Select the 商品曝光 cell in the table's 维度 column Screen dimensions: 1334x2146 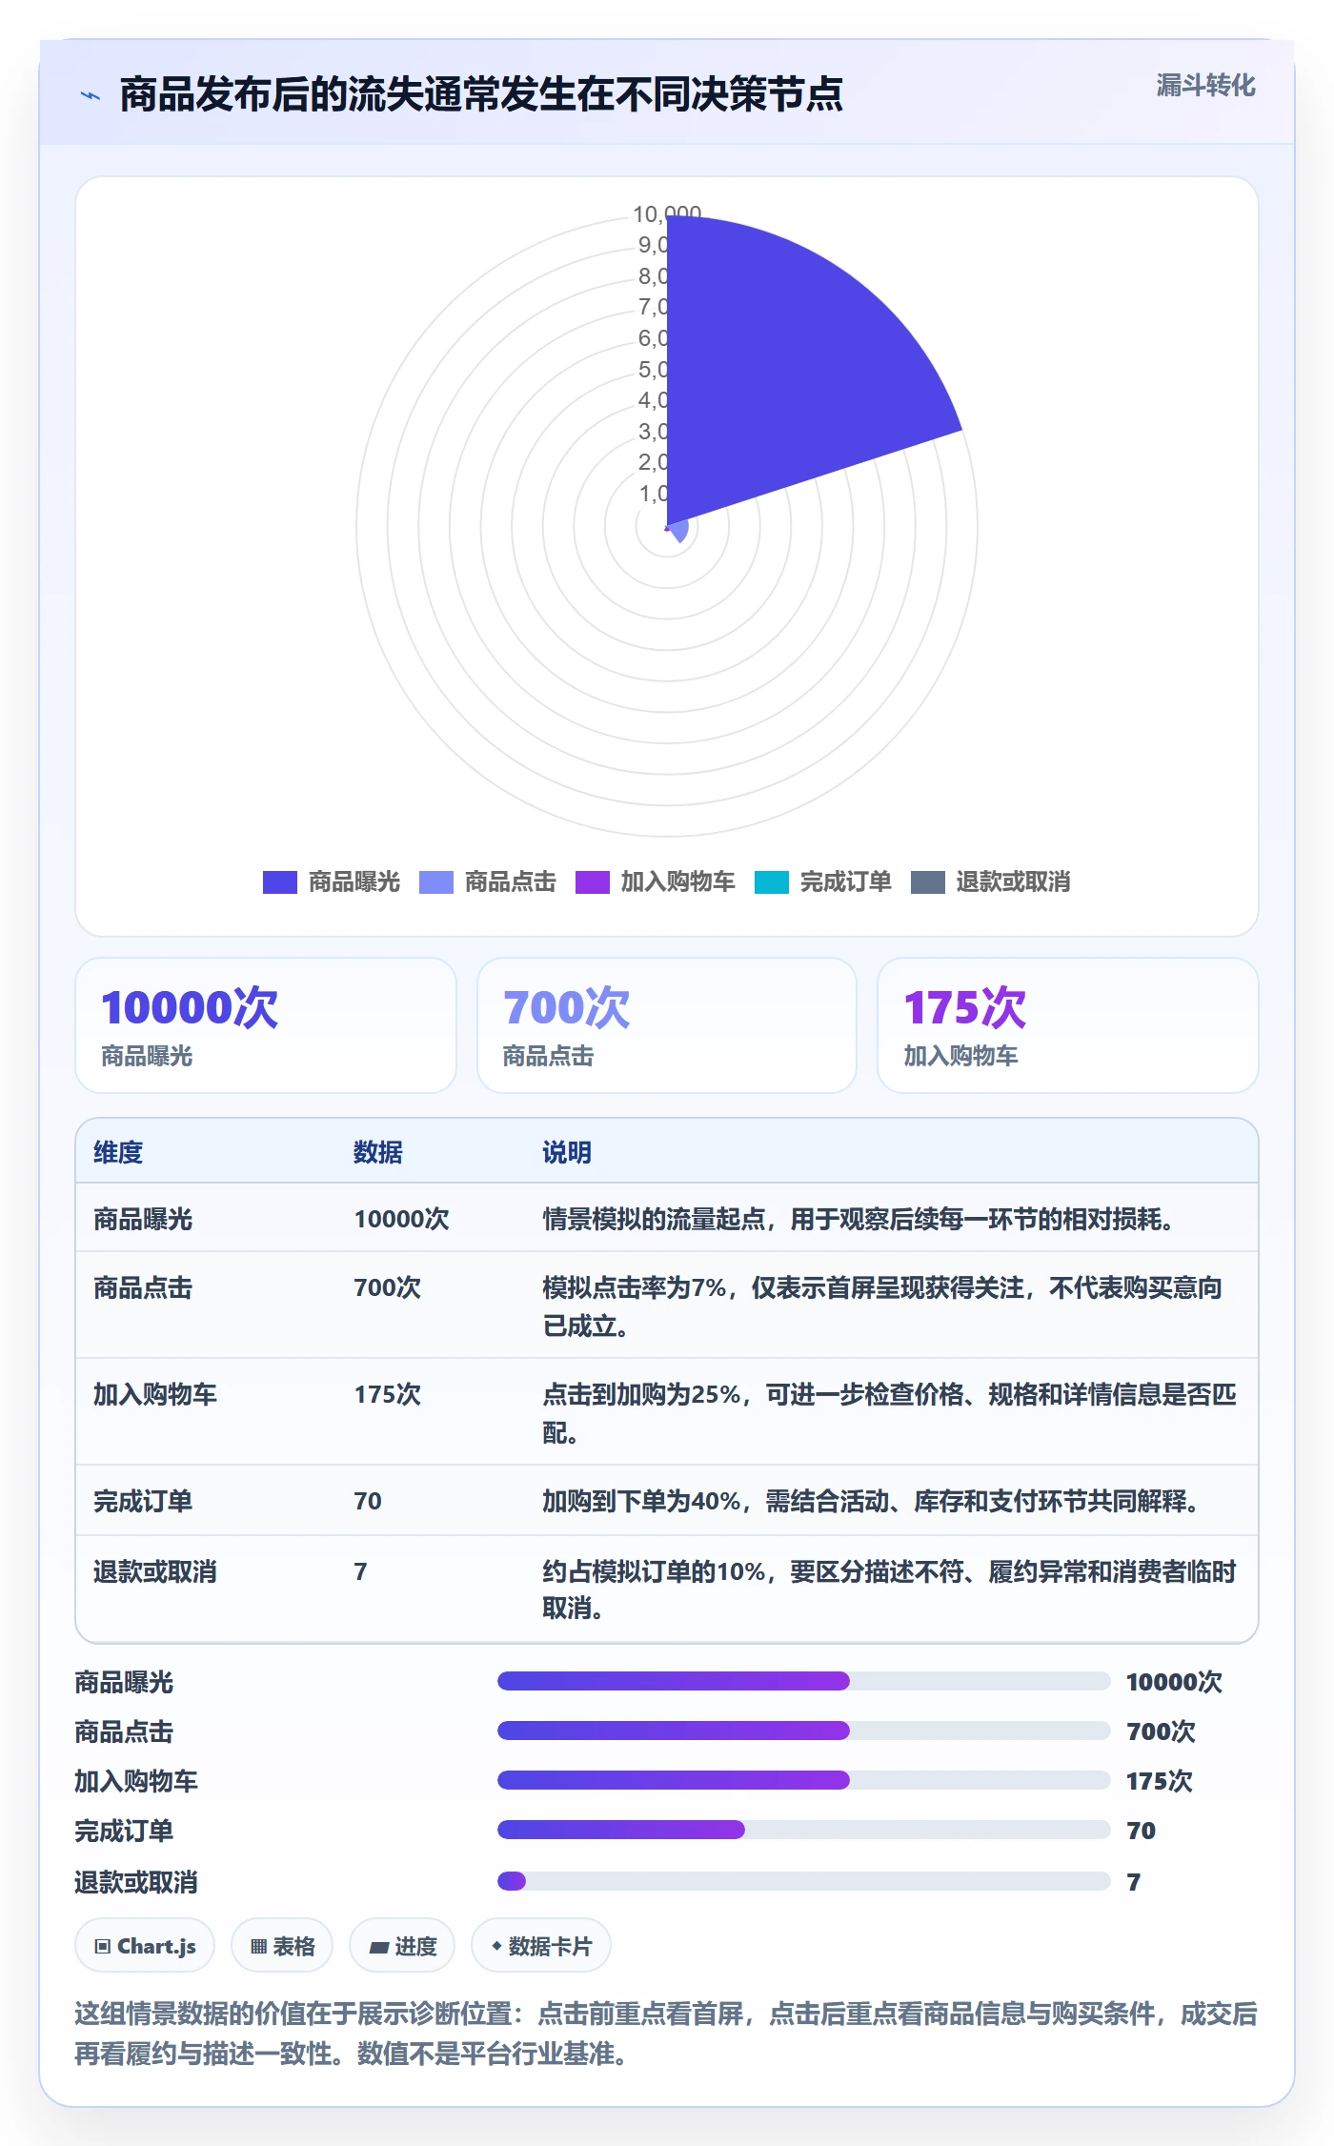143,1219
